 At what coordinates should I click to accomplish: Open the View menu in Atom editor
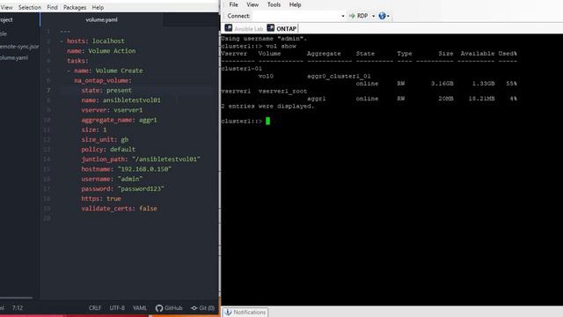pyautogui.click(x=6, y=7)
